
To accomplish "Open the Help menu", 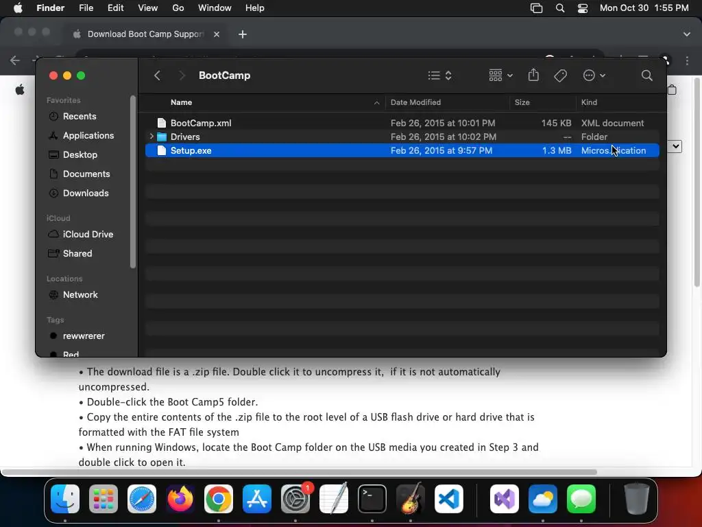I will click(255, 8).
